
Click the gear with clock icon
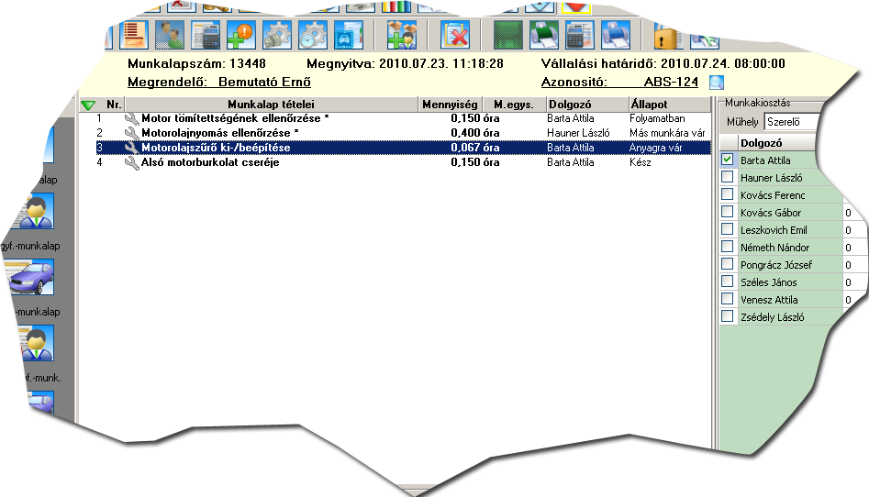tap(313, 36)
